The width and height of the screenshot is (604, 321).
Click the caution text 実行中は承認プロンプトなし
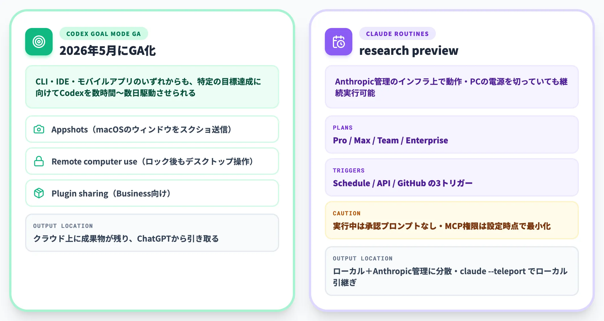(442, 226)
